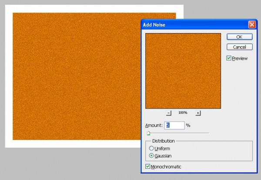Click the Amount slider handle

pyautogui.click(x=148, y=133)
